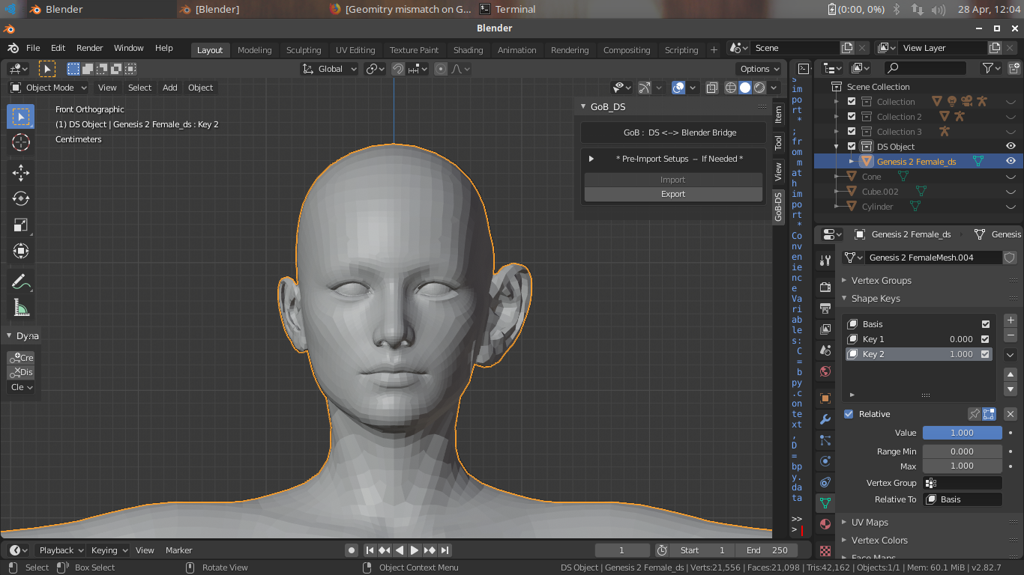Open the Modifier properties wrench tab

(825, 419)
